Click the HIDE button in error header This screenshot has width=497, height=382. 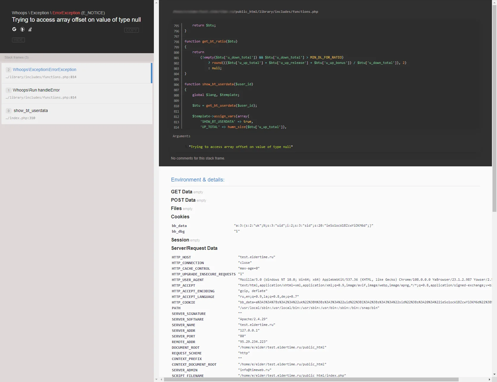click(x=18, y=40)
